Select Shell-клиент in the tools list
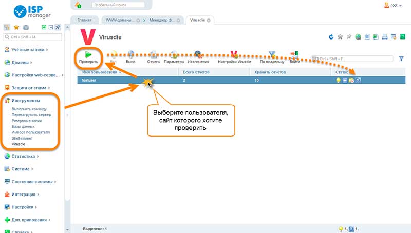 [22, 138]
